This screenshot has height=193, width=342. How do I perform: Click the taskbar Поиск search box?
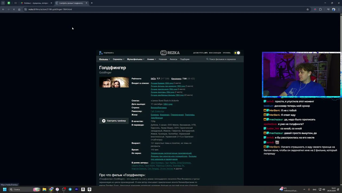25,190
